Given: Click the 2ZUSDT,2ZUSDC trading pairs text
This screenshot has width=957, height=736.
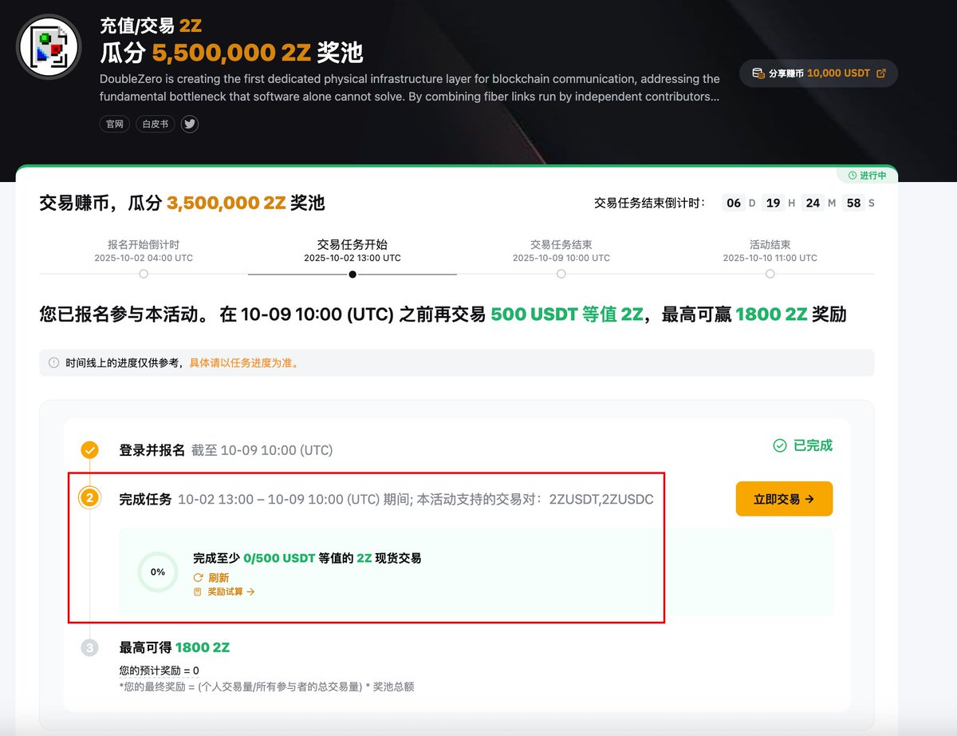Looking at the screenshot, I should [601, 500].
